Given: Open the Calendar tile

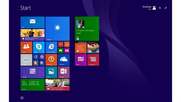Looking at the screenshot, I should 33,73.
